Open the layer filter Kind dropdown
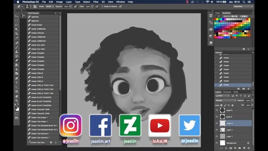The height and width of the screenshot is (151, 268). (223, 96)
